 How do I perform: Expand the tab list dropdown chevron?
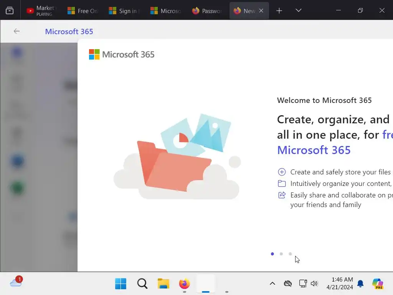(298, 10)
